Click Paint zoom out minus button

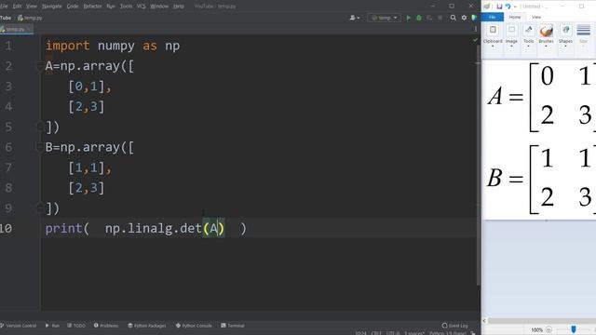pos(549,329)
